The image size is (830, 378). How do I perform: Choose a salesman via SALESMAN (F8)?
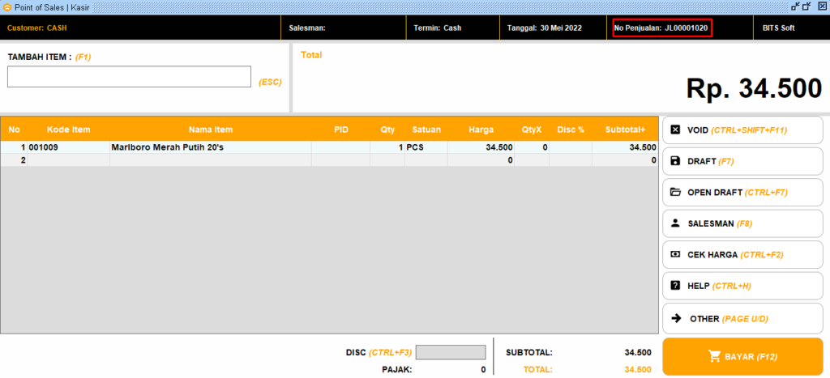(x=742, y=223)
